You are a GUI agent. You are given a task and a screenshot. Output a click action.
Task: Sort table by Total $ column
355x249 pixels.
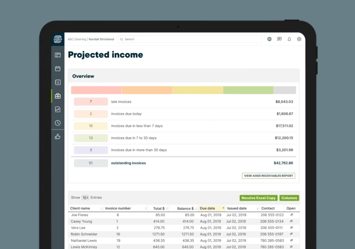tap(158, 208)
